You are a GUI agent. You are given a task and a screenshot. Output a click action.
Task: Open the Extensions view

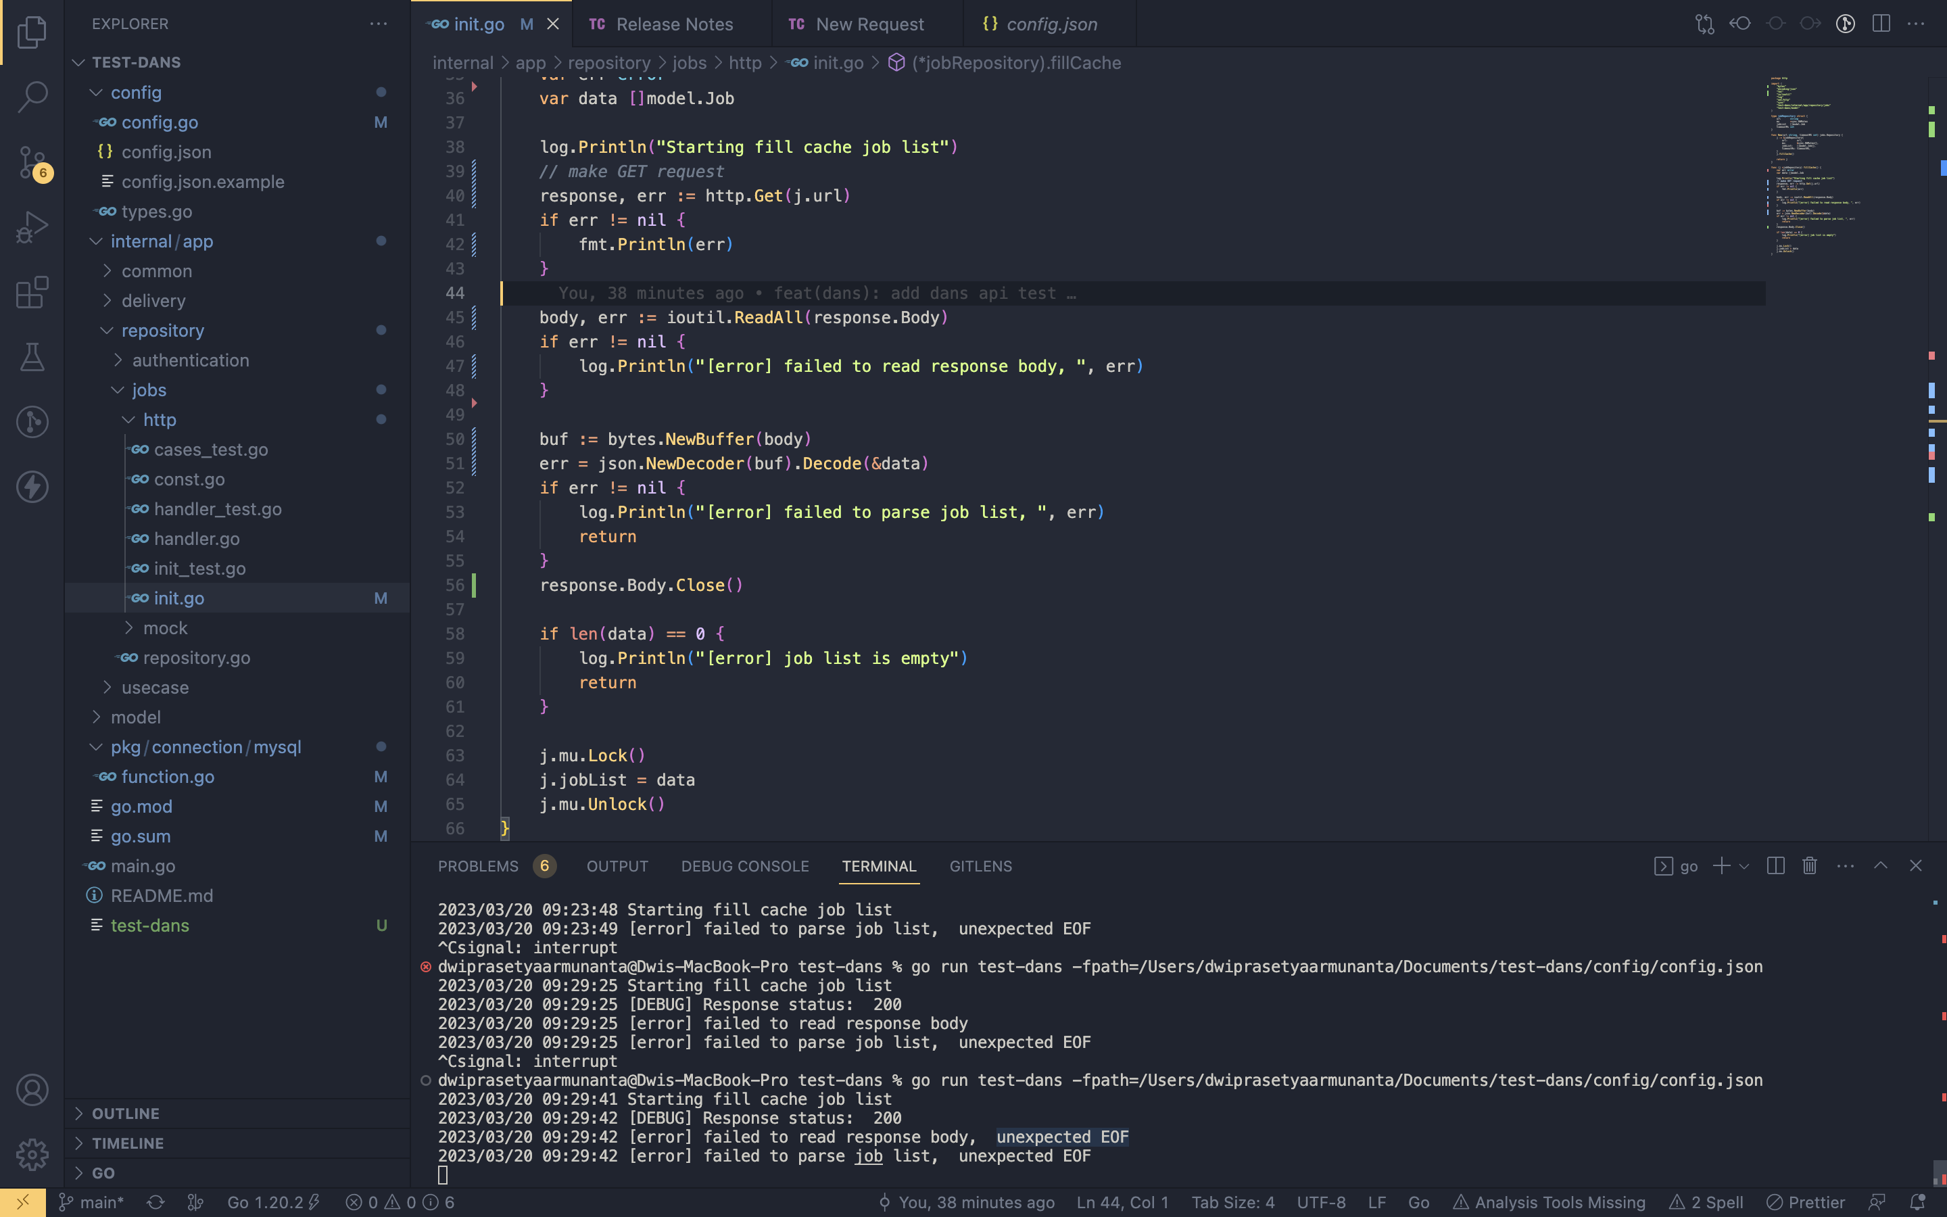click(32, 292)
